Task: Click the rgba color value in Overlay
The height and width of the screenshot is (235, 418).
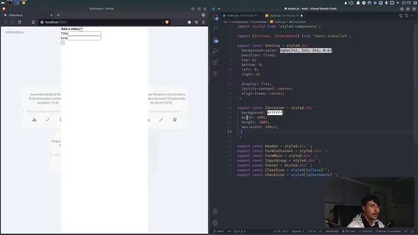Action: (306, 50)
